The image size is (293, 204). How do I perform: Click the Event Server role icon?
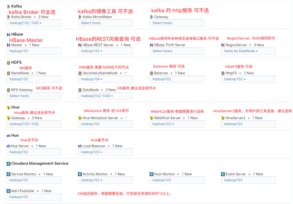pos(223,174)
